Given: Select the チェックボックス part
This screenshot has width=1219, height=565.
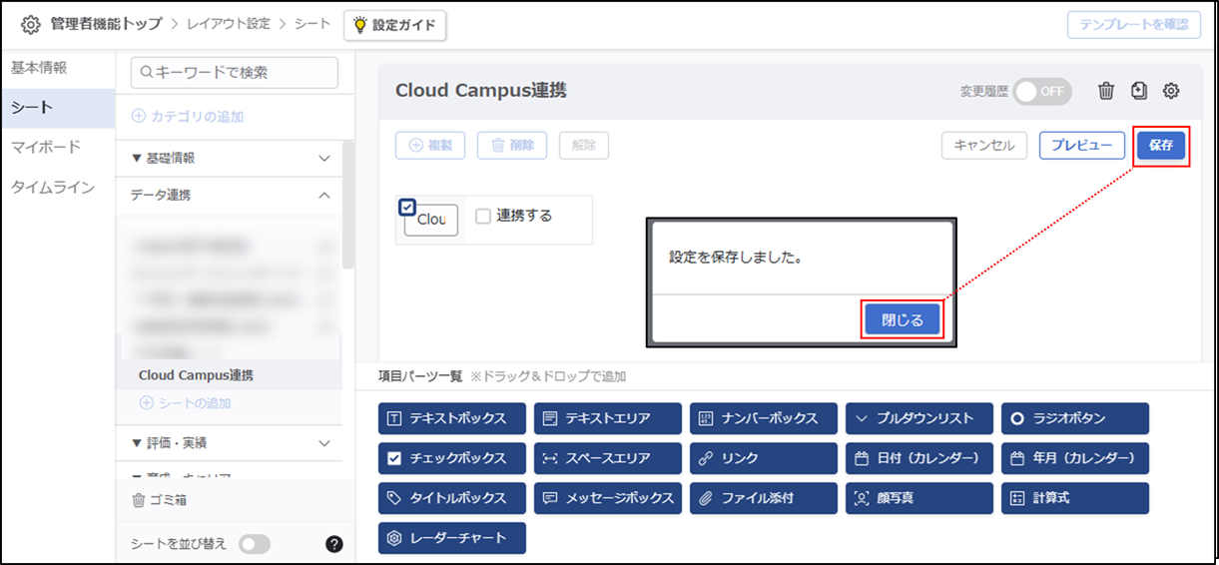Looking at the screenshot, I should tap(452, 458).
